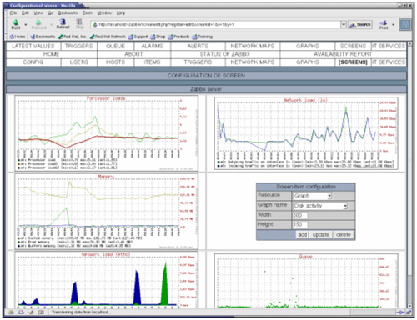This screenshot has height=320, width=417.
Task: Print the page using the Print icon
Action: tap(384, 24)
